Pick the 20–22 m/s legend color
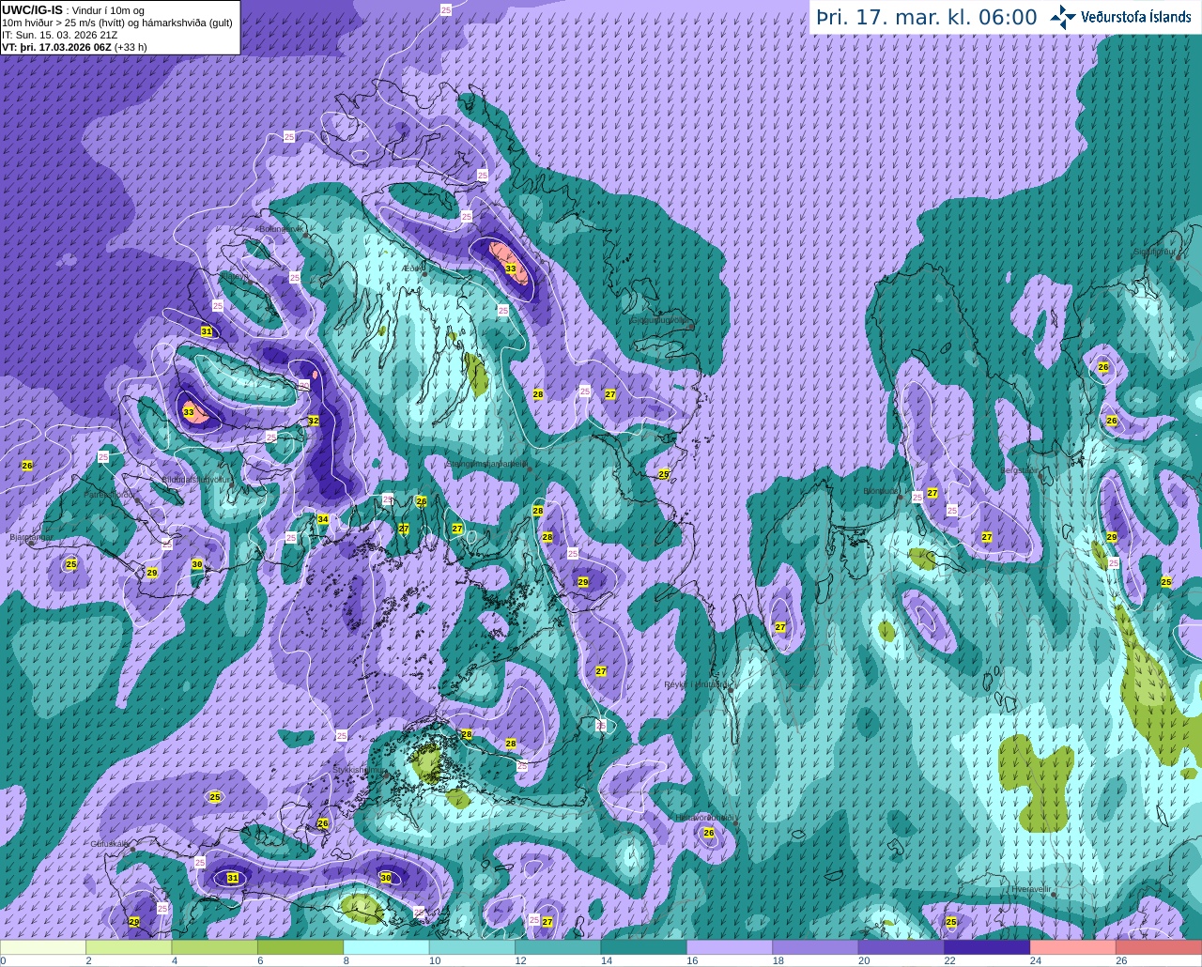1202x967 pixels. (x=901, y=947)
